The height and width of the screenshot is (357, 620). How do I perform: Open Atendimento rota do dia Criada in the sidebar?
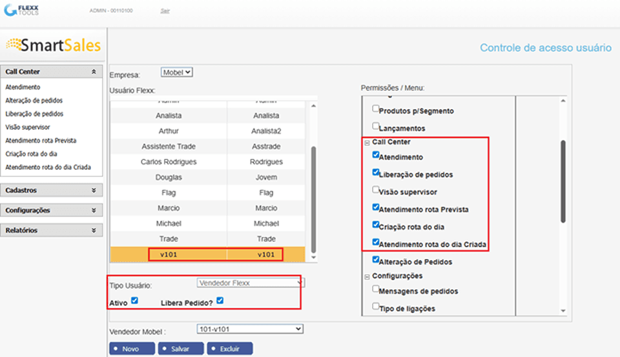[48, 167]
